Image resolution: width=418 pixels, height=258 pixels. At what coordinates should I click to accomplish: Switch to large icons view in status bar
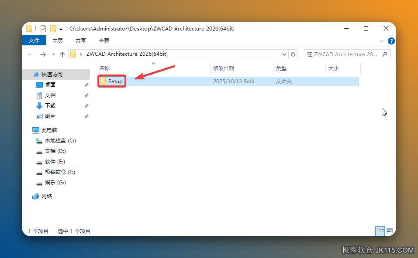[x=390, y=231]
